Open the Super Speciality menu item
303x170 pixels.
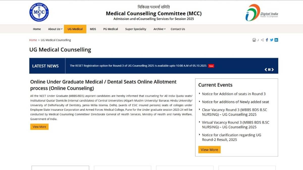136,29
